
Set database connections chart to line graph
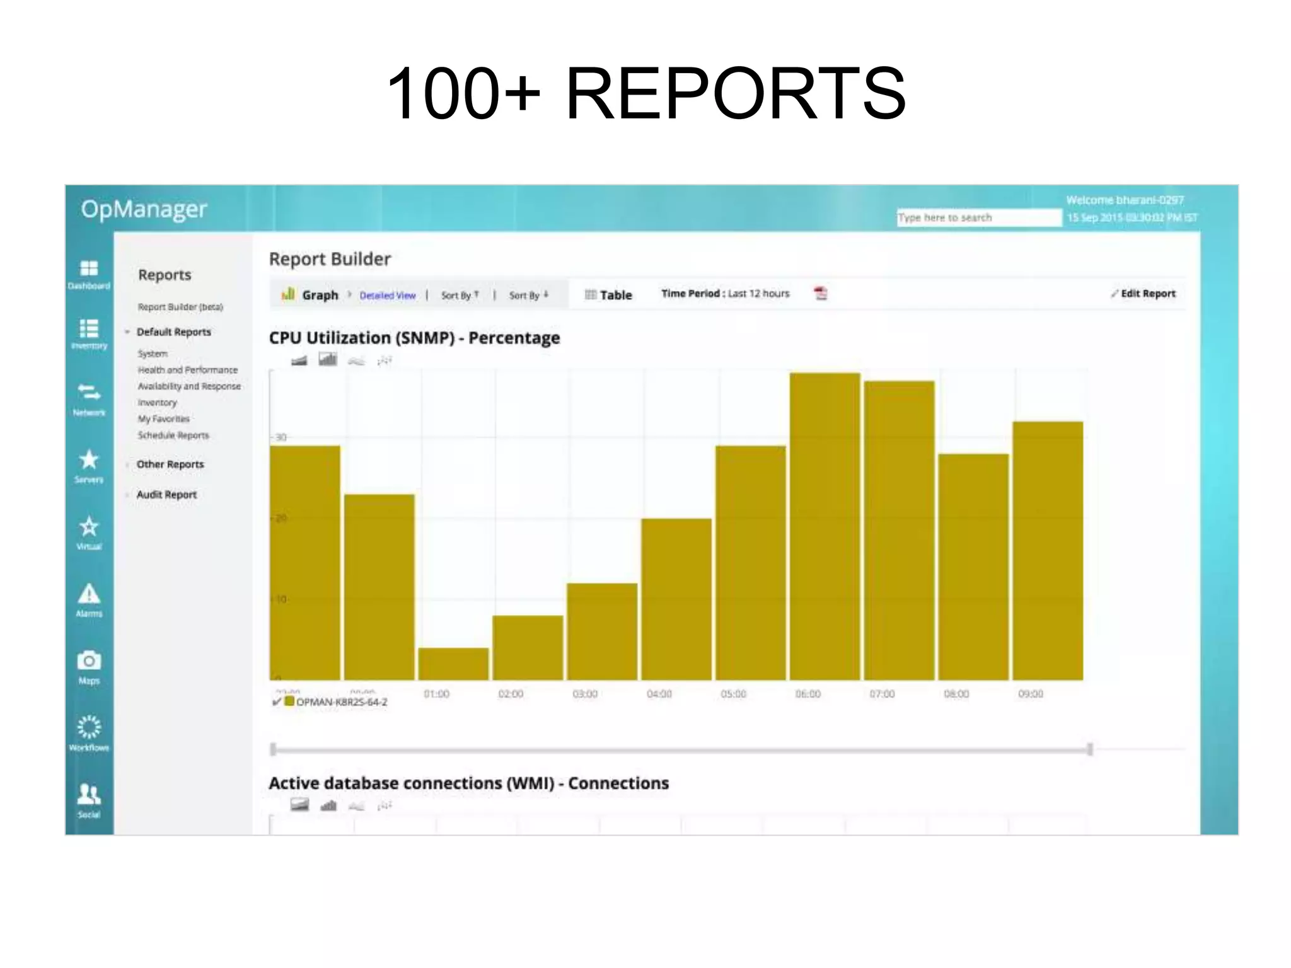[x=357, y=806]
